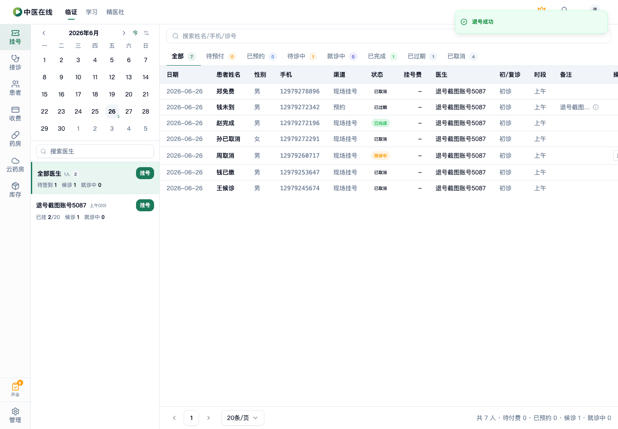Open the 接诊 consultation sidebar section
Viewport: 618px width, 429px height.
click(15, 63)
